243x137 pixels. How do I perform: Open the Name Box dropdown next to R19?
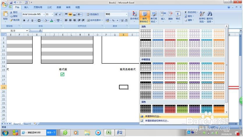27,31
